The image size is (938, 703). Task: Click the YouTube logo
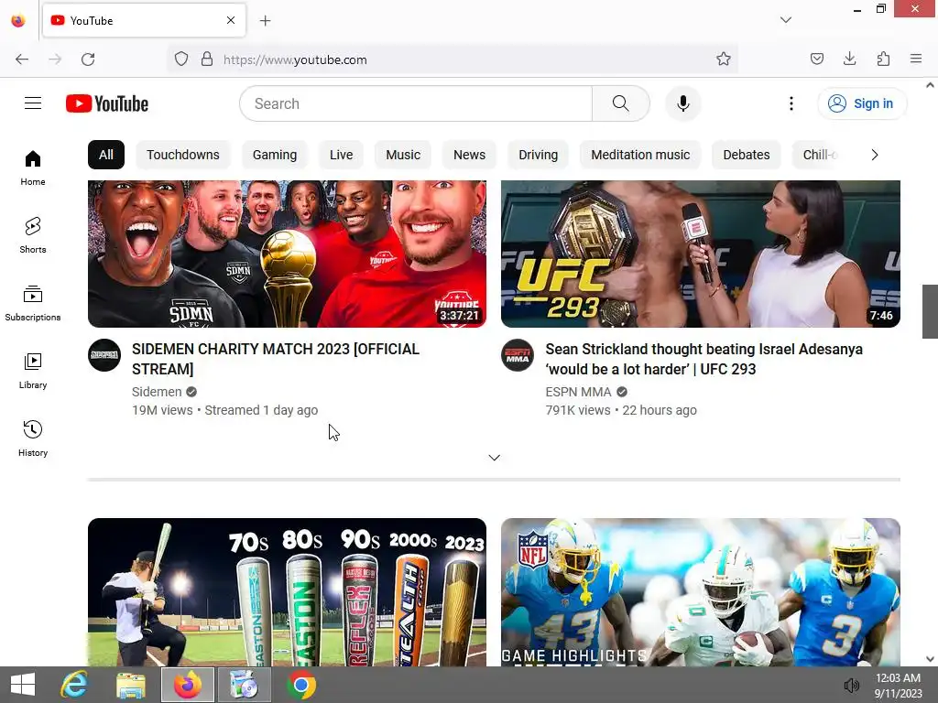(107, 103)
